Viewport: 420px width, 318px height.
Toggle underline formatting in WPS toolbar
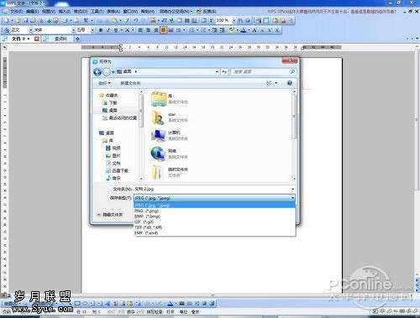pyautogui.click(x=115, y=30)
